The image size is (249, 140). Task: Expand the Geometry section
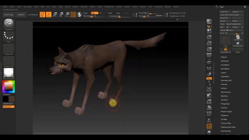pyautogui.click(x=225, y=61)
